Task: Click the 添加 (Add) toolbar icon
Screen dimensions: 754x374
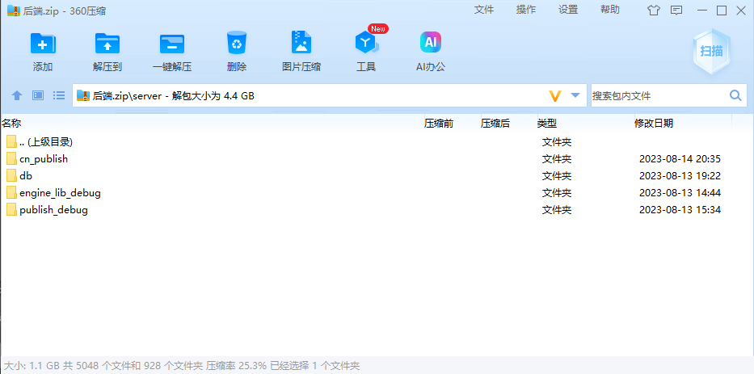Action: point(43,44)
